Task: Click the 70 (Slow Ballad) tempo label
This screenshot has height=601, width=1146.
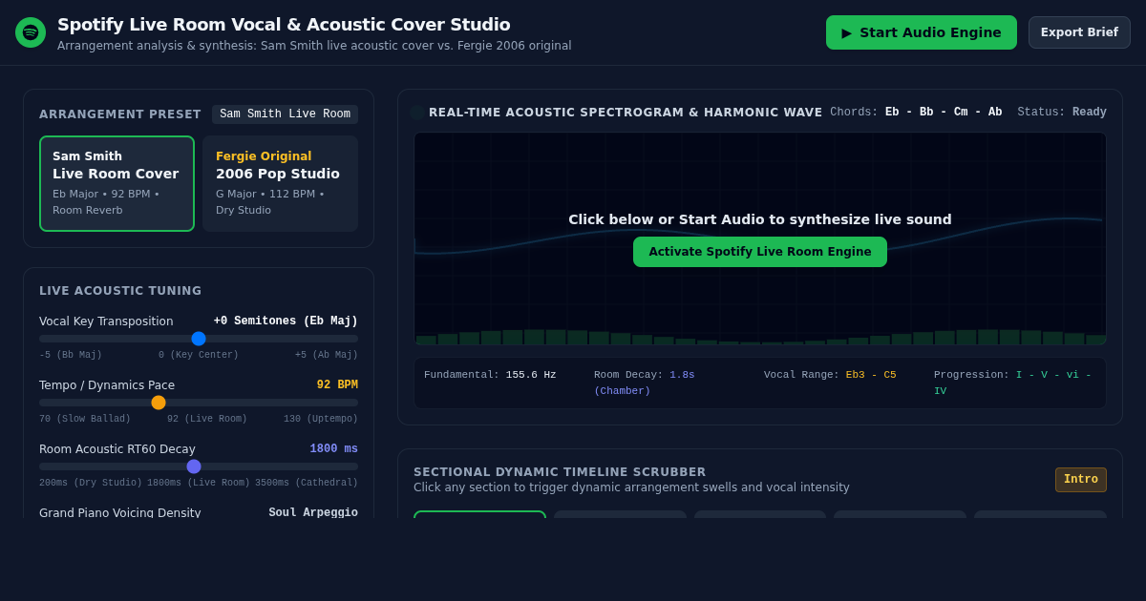Action: tap(85, 420)
